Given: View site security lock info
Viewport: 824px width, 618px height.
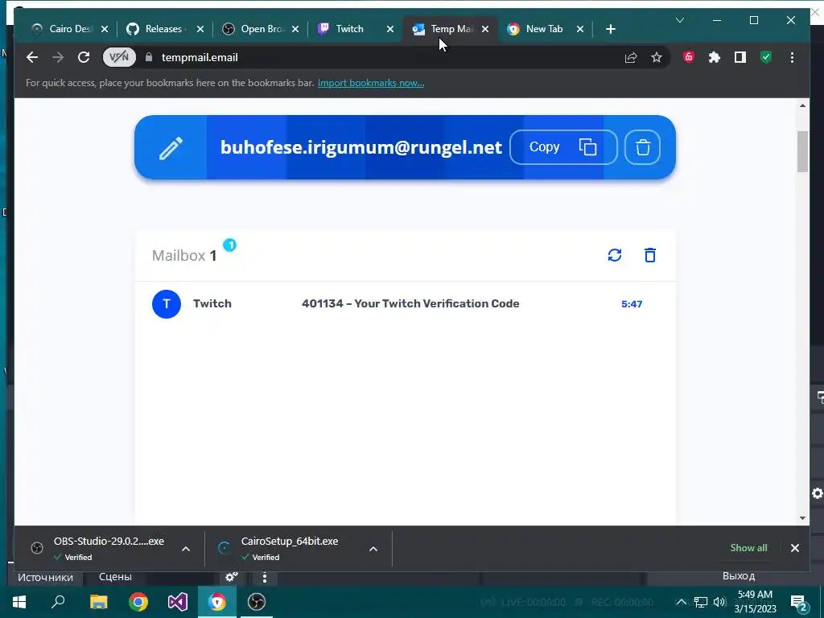Looking at the screenshot, I should pyautogui.click(x=149, y=57).
